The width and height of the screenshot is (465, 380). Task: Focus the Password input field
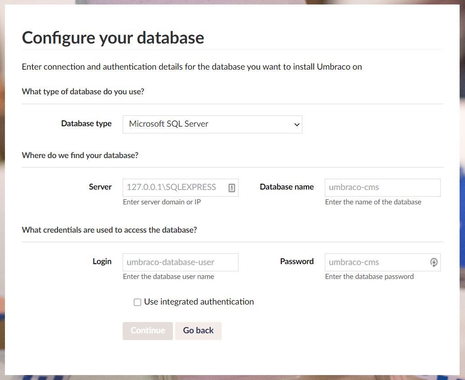tap(382, 262)
